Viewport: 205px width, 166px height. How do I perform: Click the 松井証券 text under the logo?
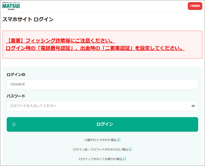(11, 9)
